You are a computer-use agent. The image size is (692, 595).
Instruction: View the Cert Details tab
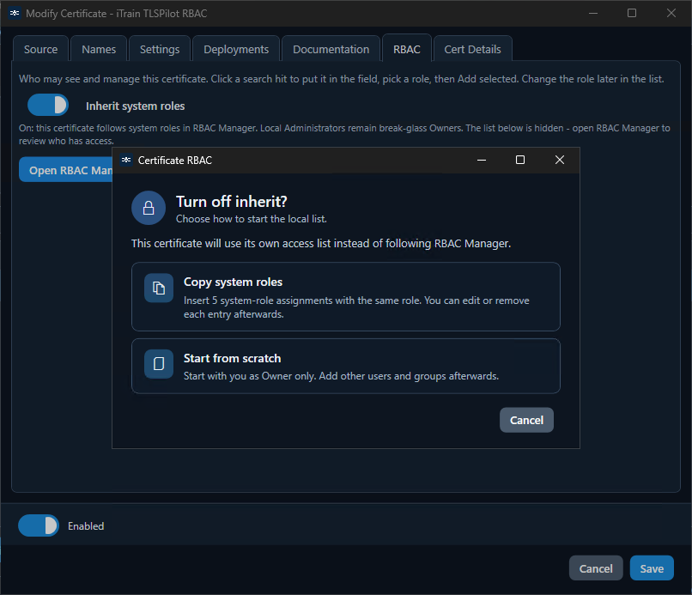tap(473, 49)
